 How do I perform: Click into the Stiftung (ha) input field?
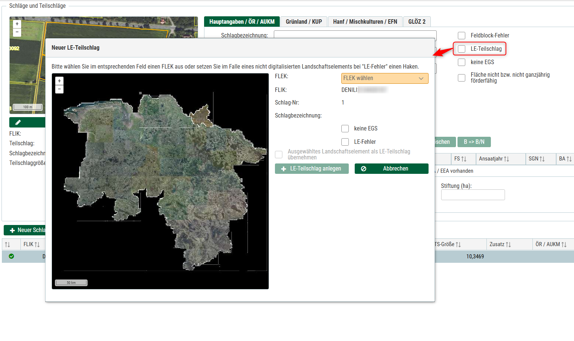pyautogui.click(x=473, y=195)
